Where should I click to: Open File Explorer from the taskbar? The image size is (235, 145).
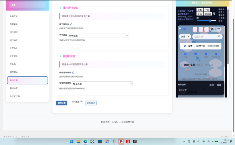point(78,141)
